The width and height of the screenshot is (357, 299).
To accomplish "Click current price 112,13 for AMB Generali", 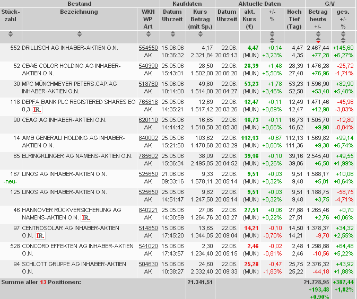I will click(x=250, y=138).
